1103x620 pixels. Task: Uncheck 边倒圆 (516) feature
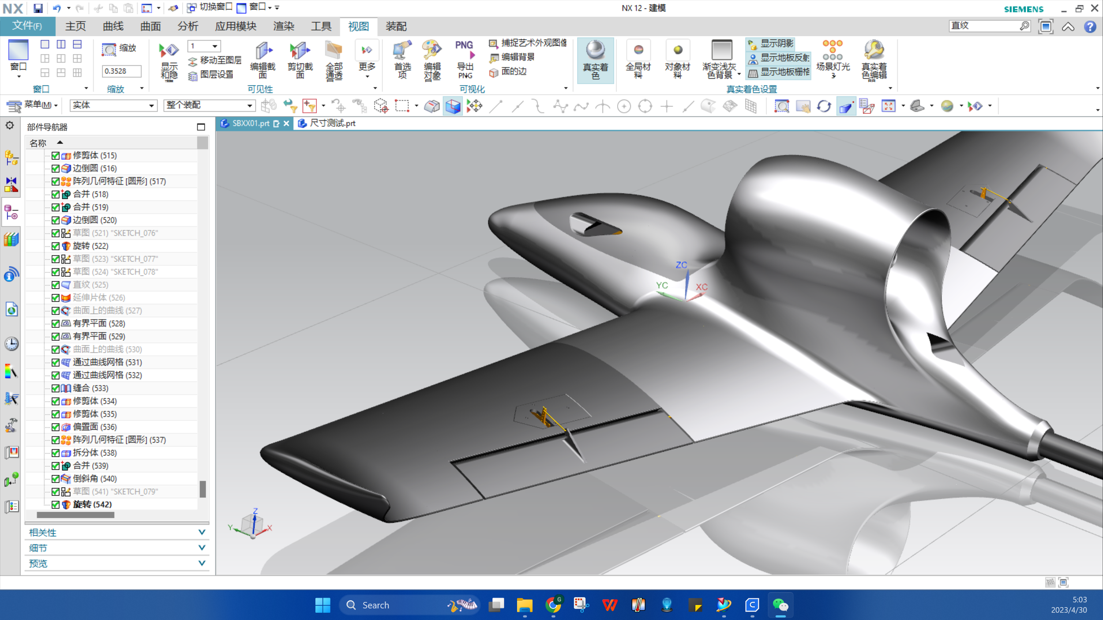coord(56,169)
